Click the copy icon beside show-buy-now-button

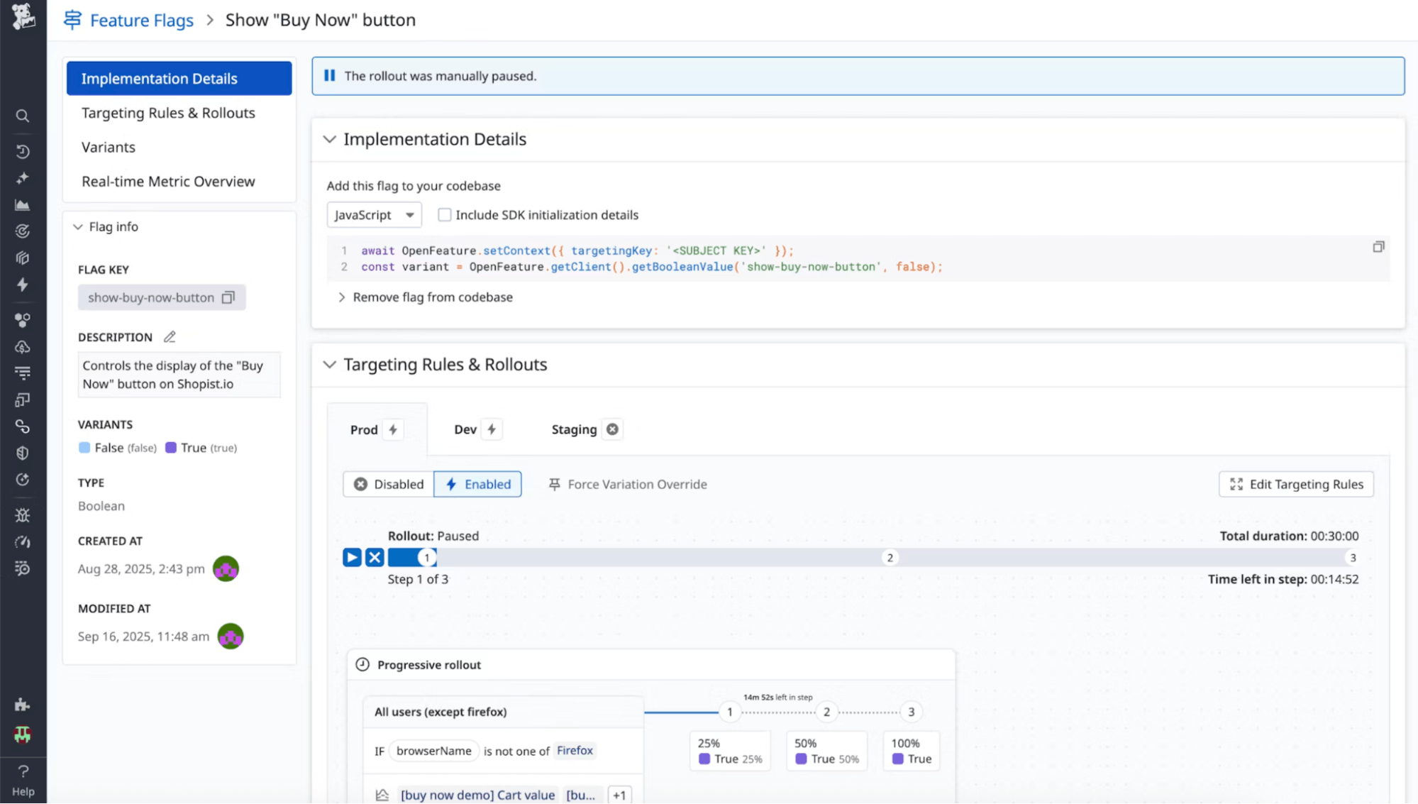click(x=228, y=297)
